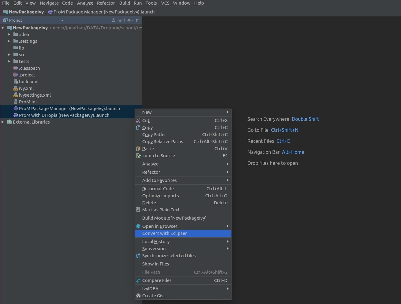Open the Navigate menu
This screenshot has height=304, width=401.
(49, 3)
